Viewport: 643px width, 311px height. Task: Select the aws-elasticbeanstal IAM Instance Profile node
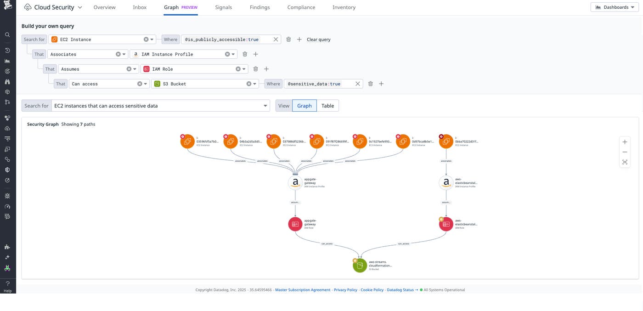pyautogui.click(x=446, y=182)
